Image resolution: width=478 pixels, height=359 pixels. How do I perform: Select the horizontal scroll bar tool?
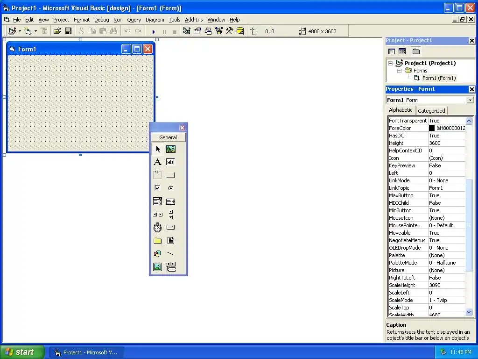tap(158, 215)
